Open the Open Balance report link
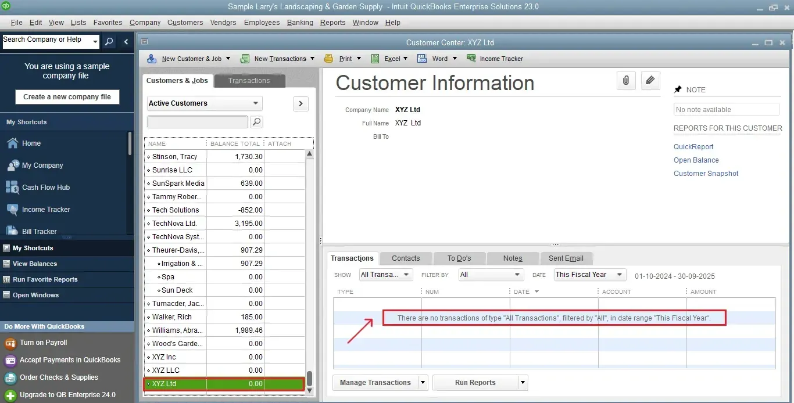This screenshot has height=403, width=794. point(696,160)
